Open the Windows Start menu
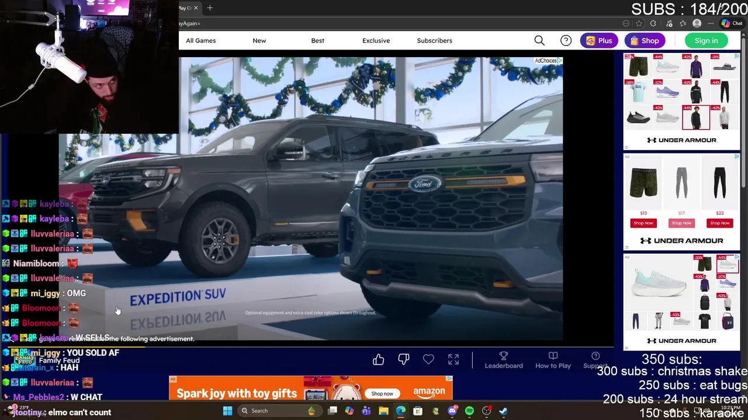Screen dimensions: 748x420 point(227,411)
